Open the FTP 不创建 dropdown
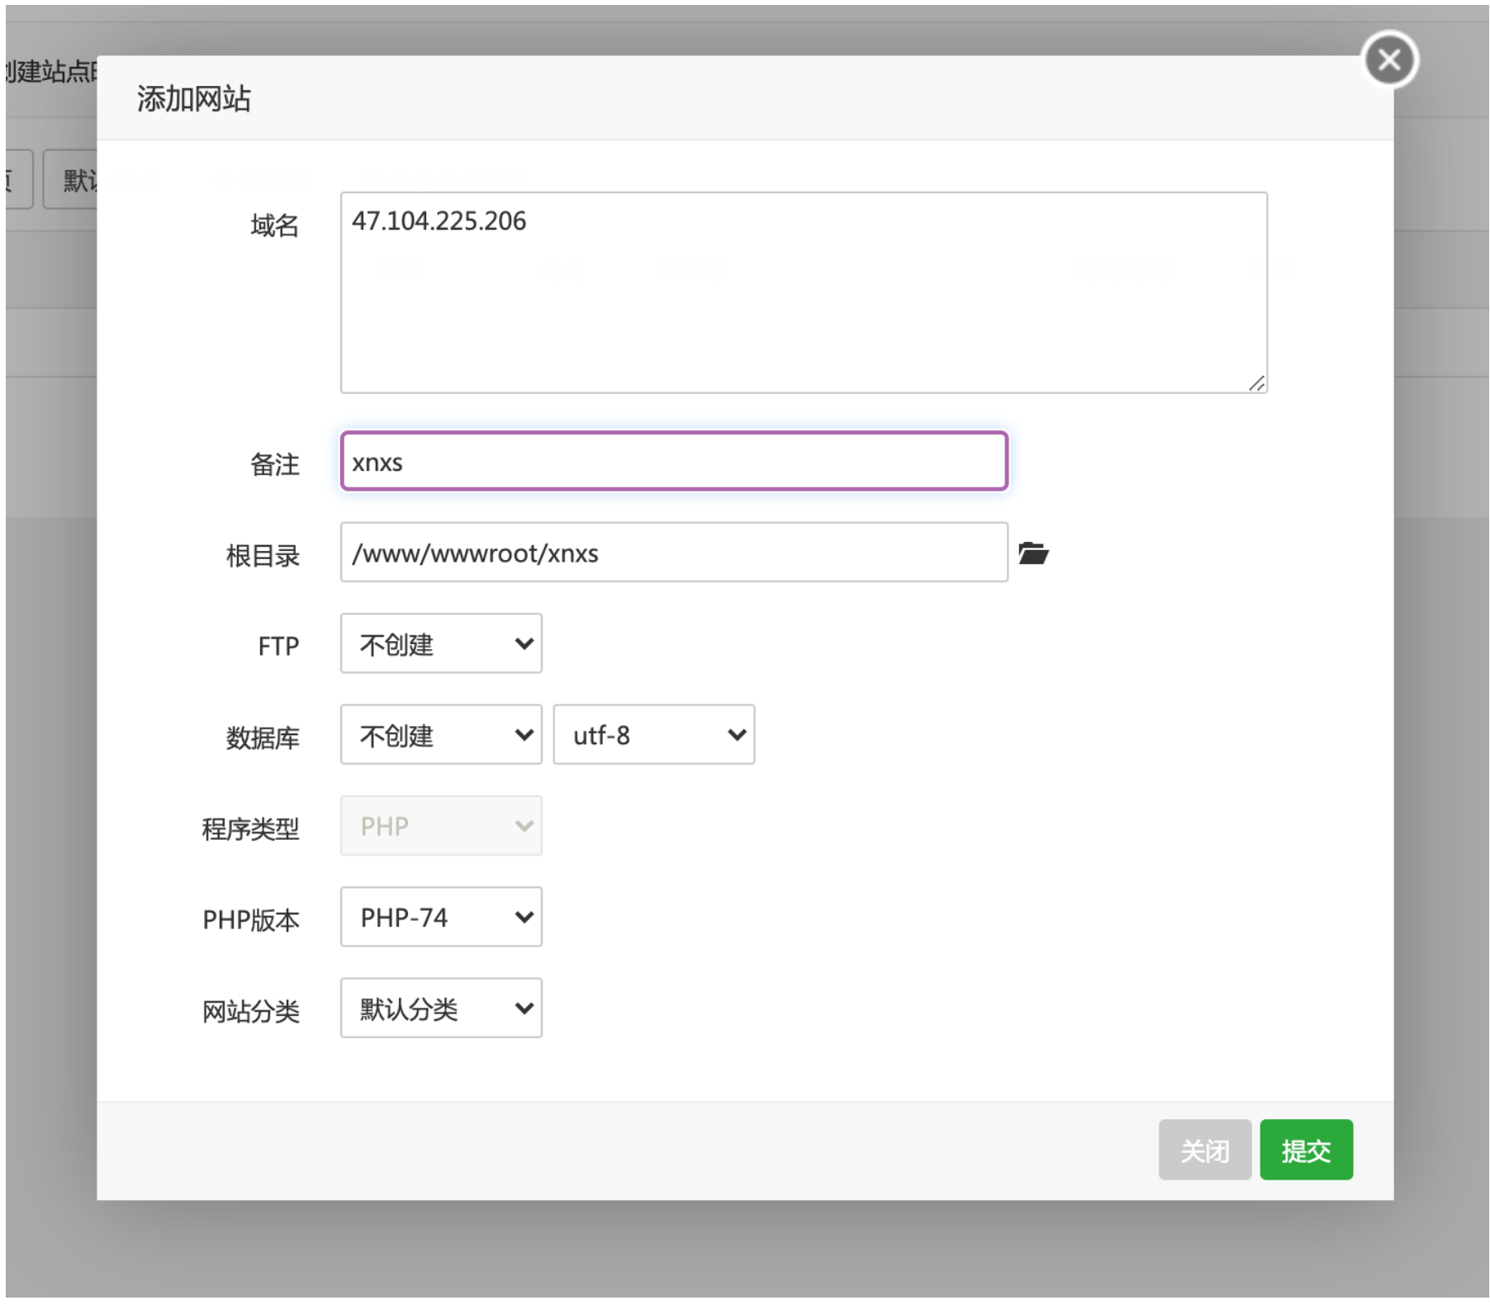Viewport: 1490px width, 1305px height. tap(441, 643)
